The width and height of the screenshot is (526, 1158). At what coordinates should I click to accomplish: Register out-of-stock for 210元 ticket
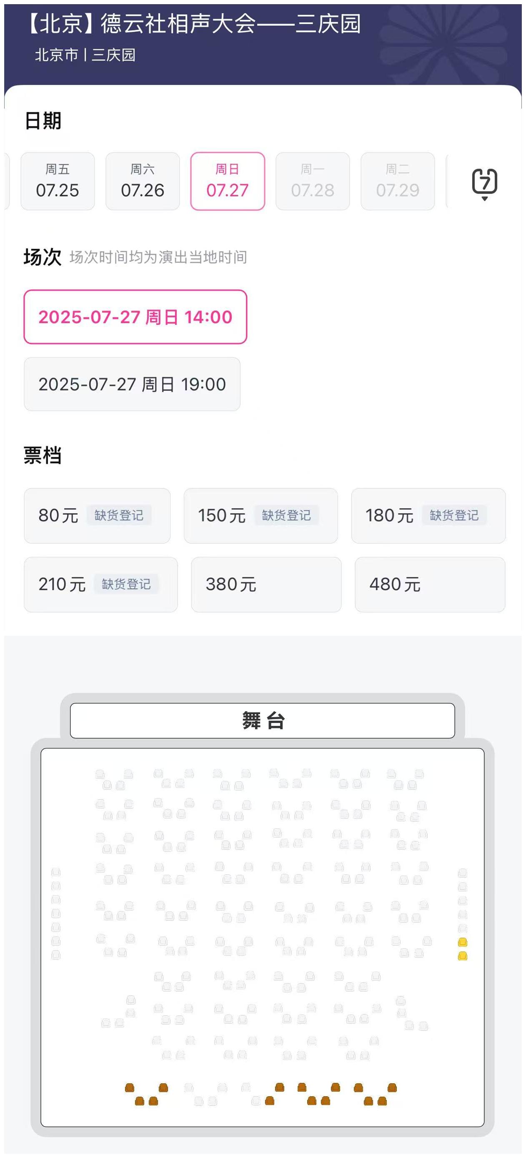(126, 584)
